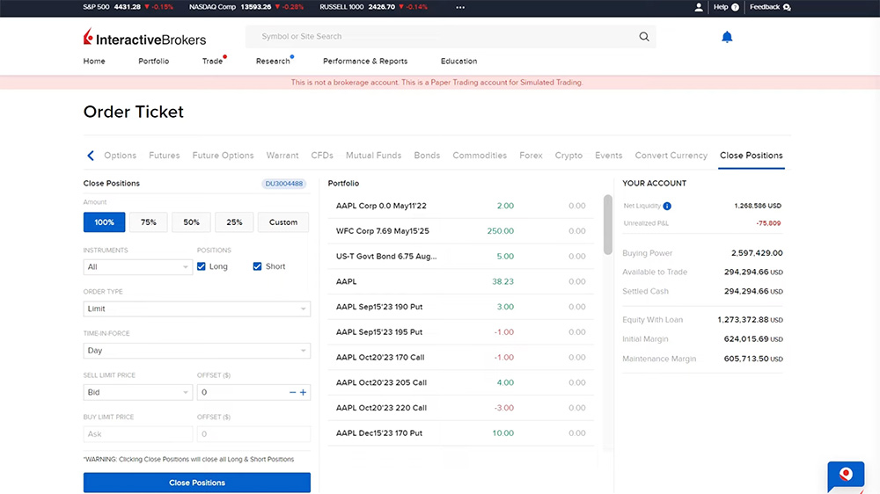Select the 25% amount button

(234, 222)
